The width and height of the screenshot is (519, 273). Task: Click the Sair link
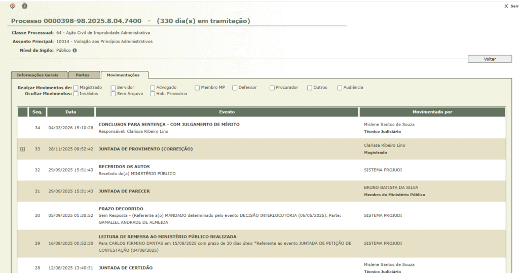point(514,7)
